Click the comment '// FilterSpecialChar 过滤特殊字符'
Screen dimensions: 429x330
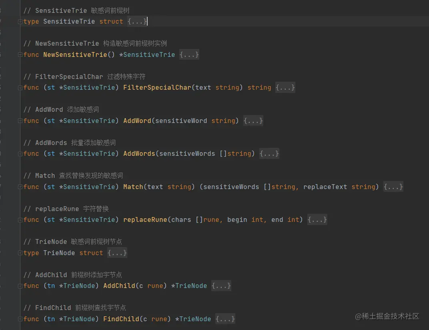(84, 76)
